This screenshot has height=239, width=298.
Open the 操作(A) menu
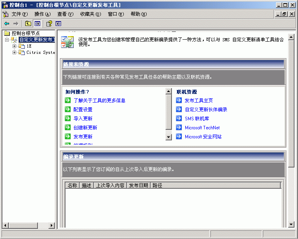click(43, 14)
